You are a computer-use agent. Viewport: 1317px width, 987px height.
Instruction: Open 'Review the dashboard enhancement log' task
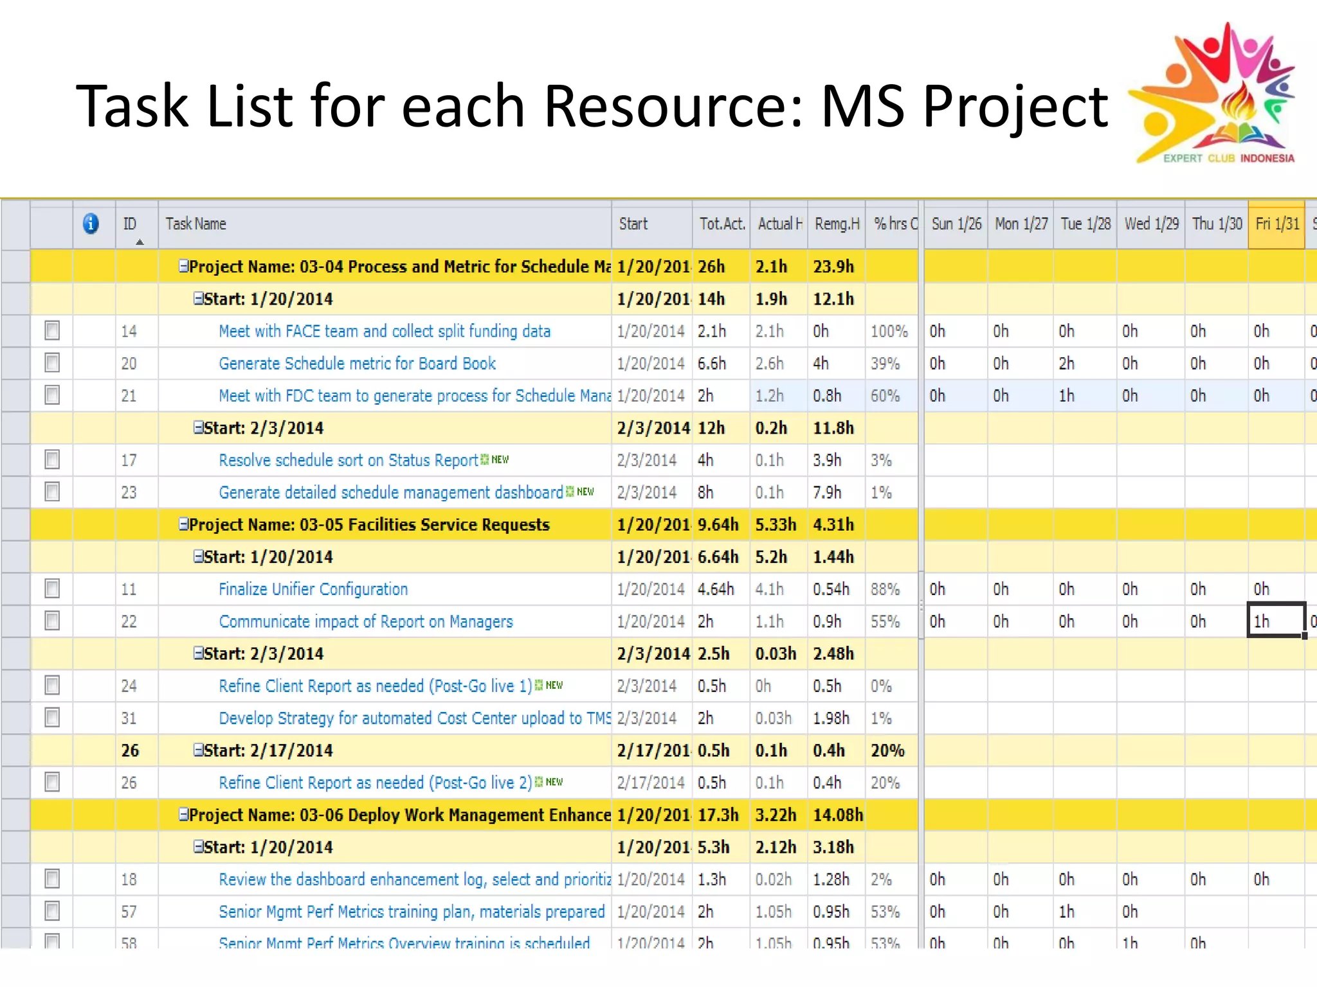(415, 879)
